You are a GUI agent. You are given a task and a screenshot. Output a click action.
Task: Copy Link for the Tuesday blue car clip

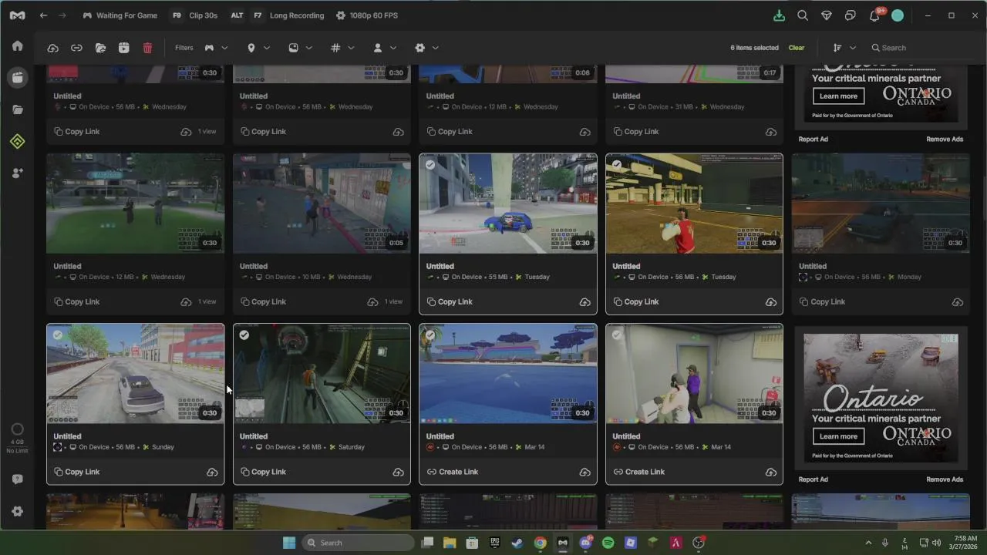coord(450,301)
